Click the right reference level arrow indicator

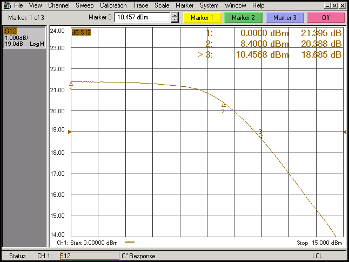(345, 132)
